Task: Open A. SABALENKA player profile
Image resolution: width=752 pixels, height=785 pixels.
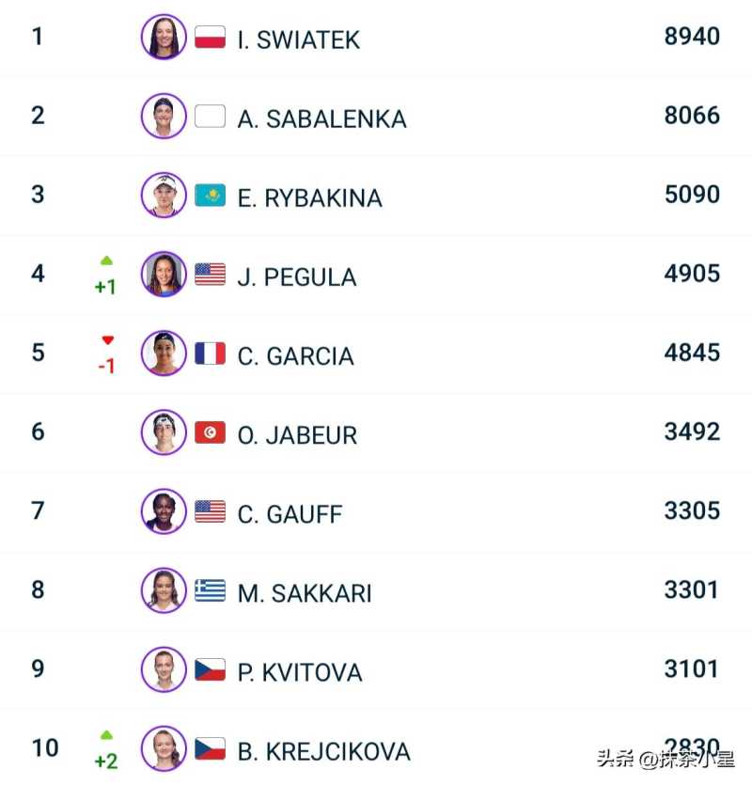Action: [x=321, y=119]
